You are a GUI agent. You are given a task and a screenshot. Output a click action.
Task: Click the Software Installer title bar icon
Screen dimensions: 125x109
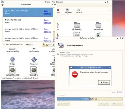pyautogui.click(x=57, y=38)
